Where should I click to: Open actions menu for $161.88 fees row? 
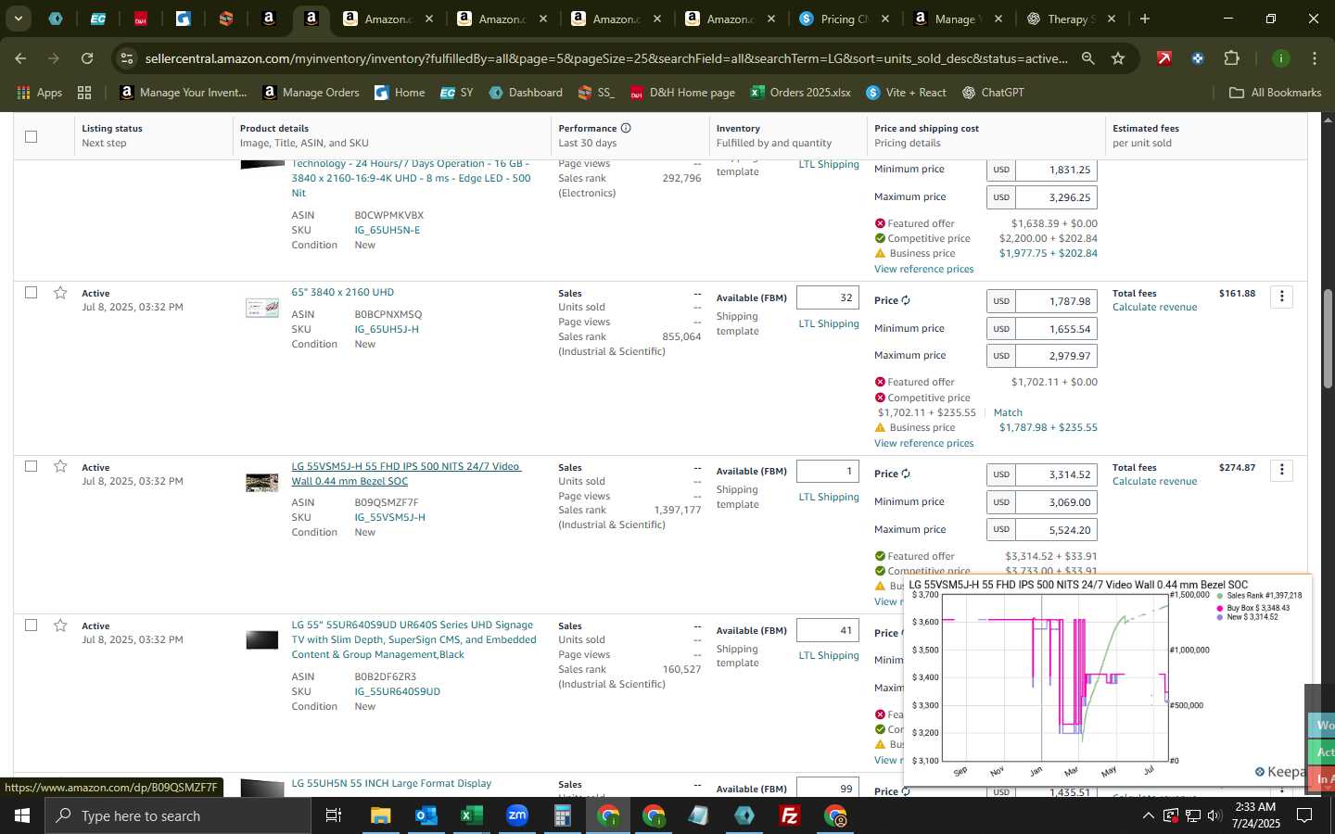pos(1281,297)
